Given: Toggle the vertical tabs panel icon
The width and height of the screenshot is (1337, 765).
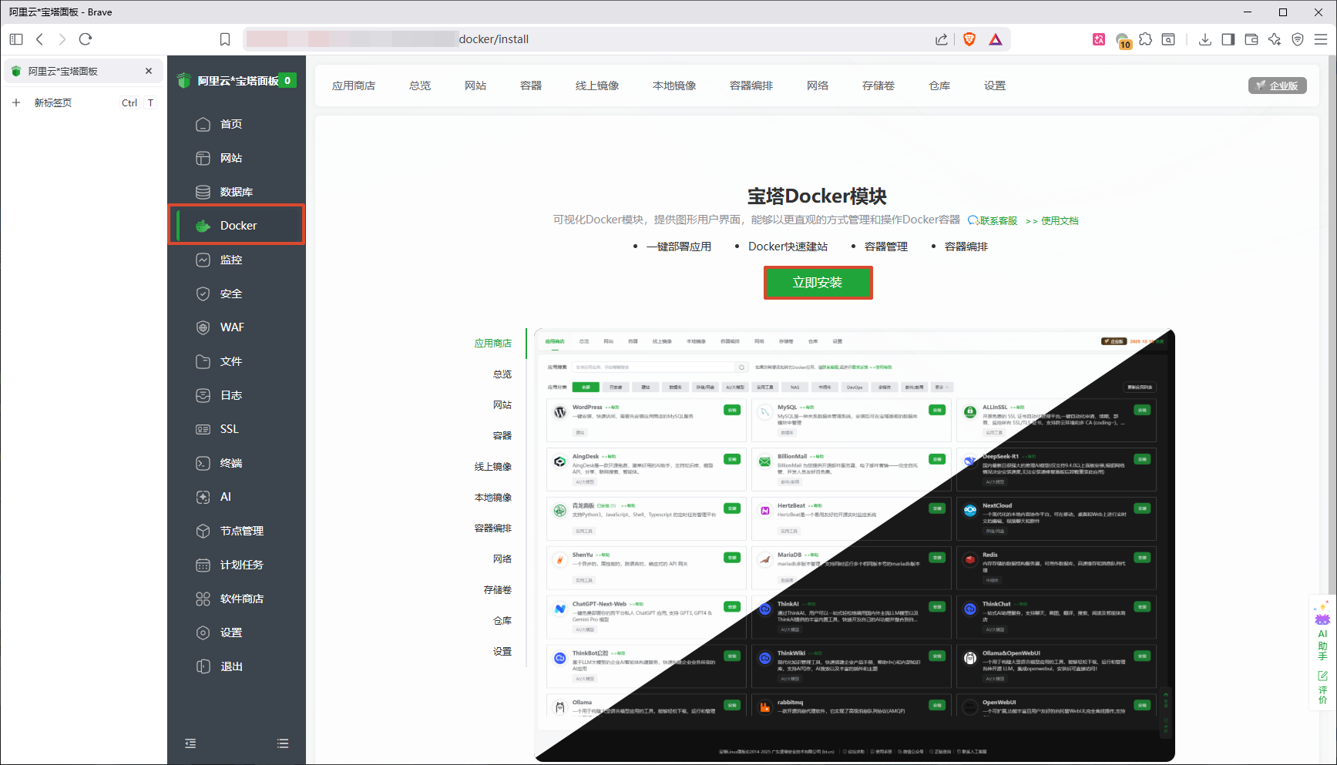Looking at the screenshot, I should tap(16, 39).
